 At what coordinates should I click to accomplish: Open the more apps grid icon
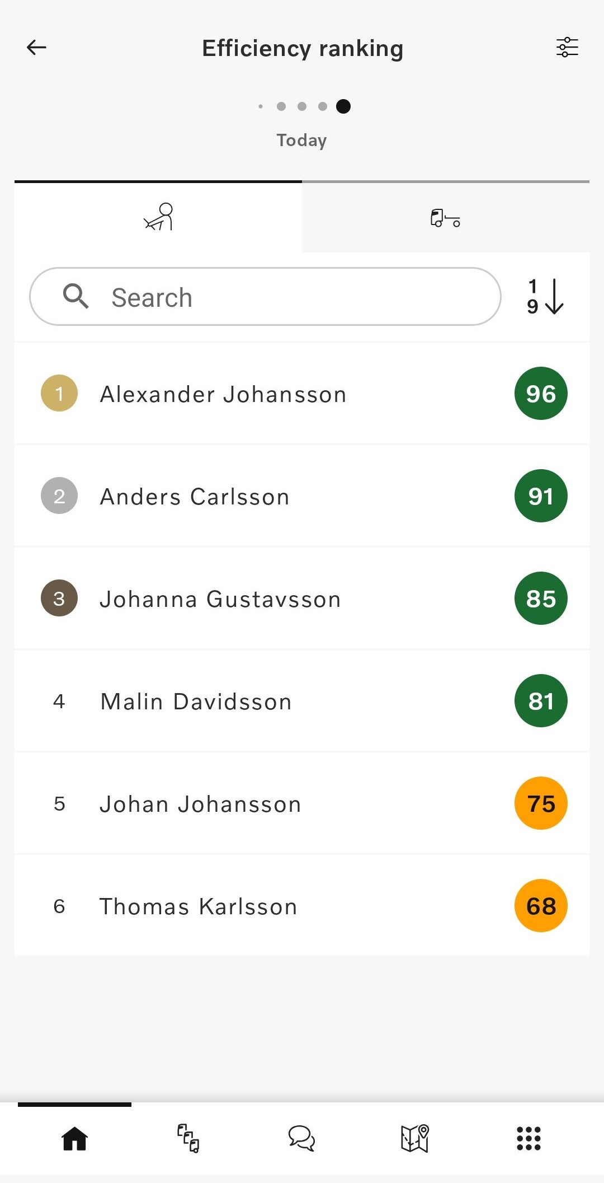tap(528, 1138)
